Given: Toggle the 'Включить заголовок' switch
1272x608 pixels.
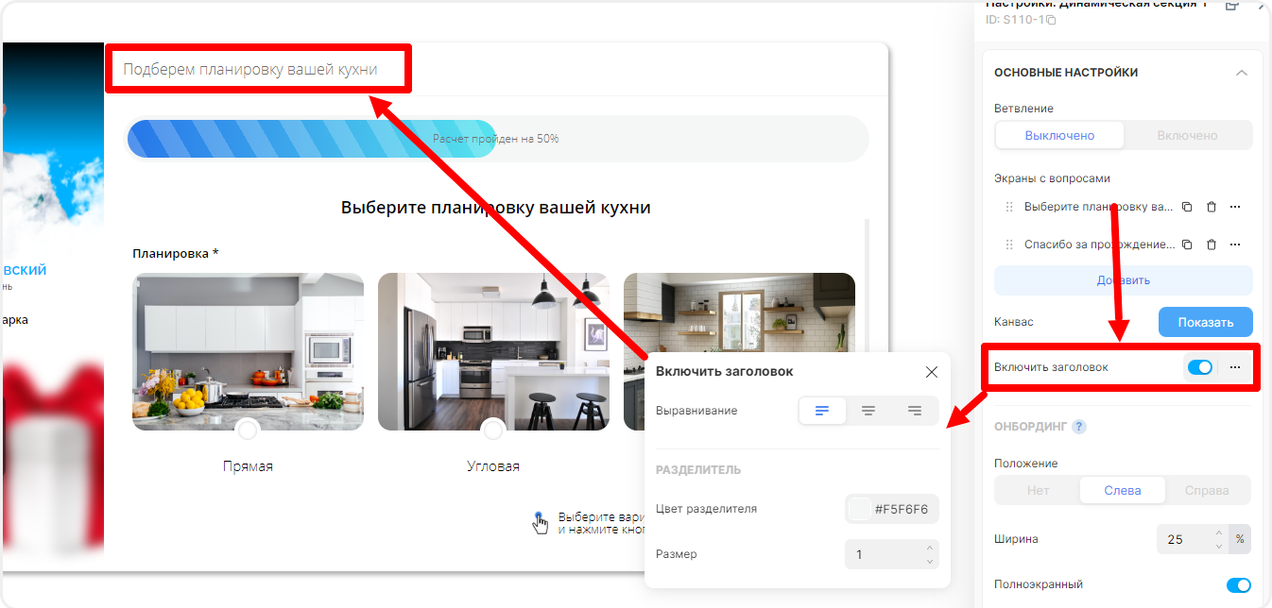Looking at the screenshot, I should pos(1199,367).
